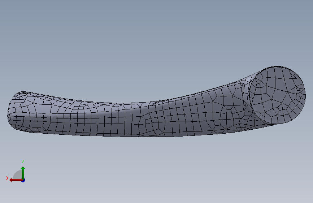
Task: Click the blue Z axis dot of the triad
Action: coord(23,180)
